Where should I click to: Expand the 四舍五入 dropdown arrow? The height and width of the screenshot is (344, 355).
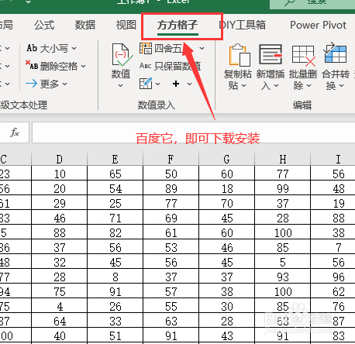pyautogui.click(x=202, y=48)
